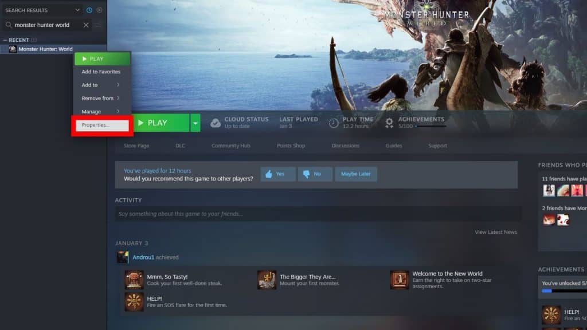Viewport: 587px width, 330px height.
Task: Expand the Manage submenu arrow
Action: point(118,111)
